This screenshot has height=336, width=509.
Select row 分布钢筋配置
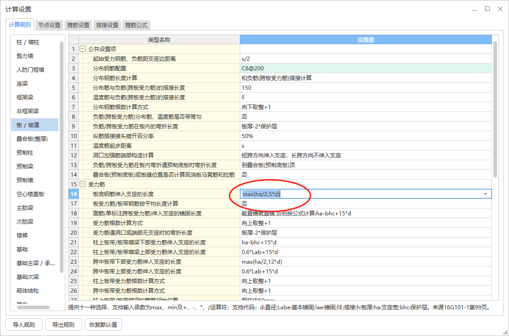pos(159,69)
